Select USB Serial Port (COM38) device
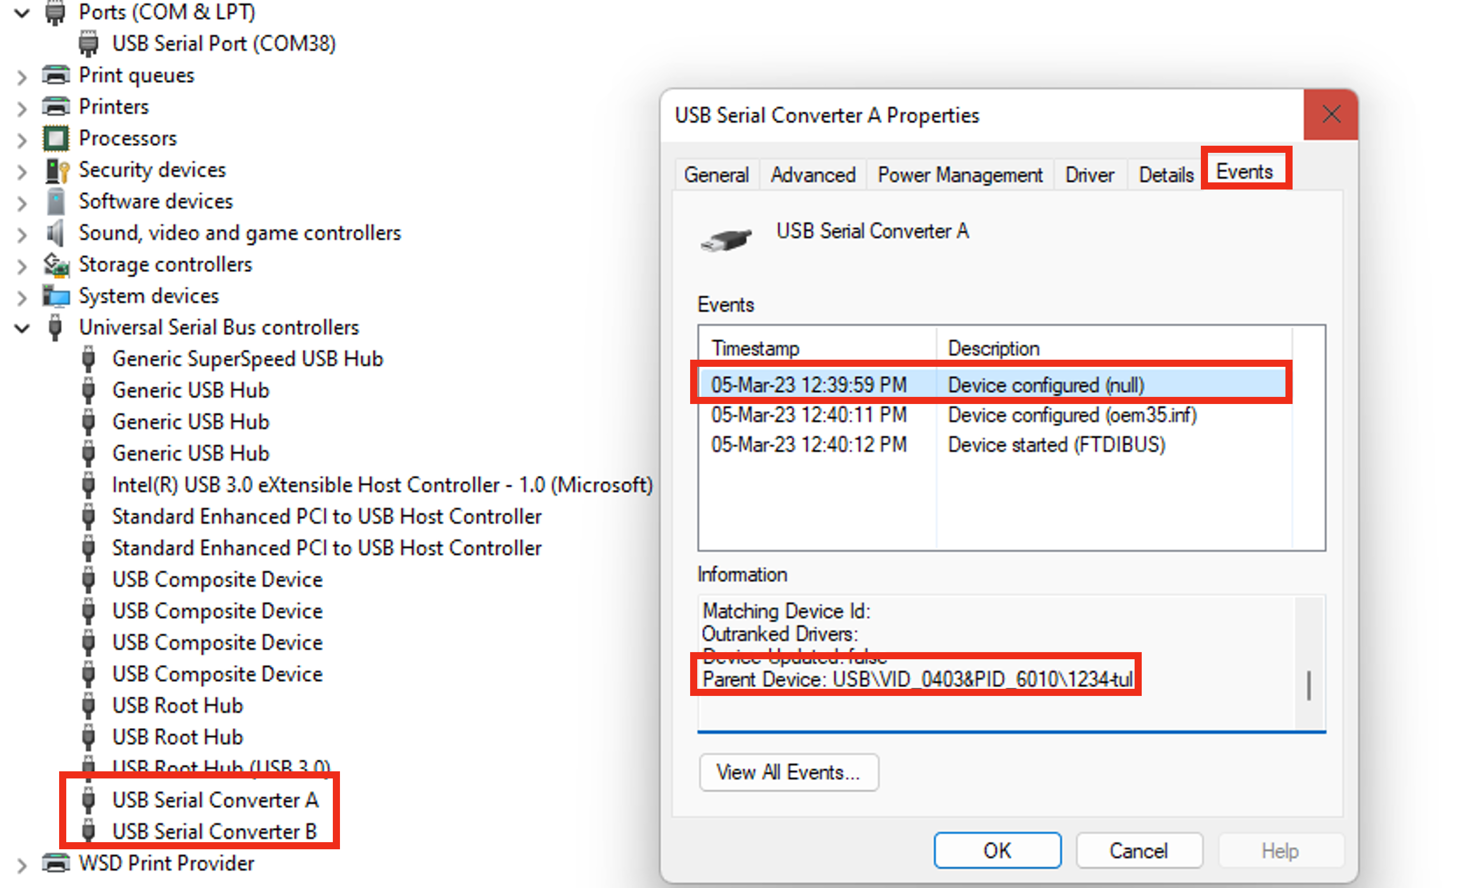The image size is (1472, 888). click(224, 44)
